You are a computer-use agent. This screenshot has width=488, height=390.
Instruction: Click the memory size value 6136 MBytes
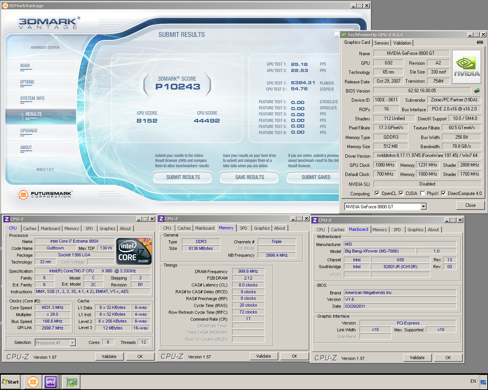coord(201,248)
